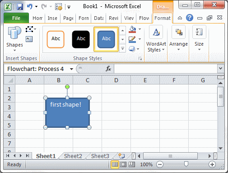This screenshot has width=228, height=173.
Task: Open Customize Quick Access Toolbar dropdown
Action: pyautogui.click(x=69, y=7)
